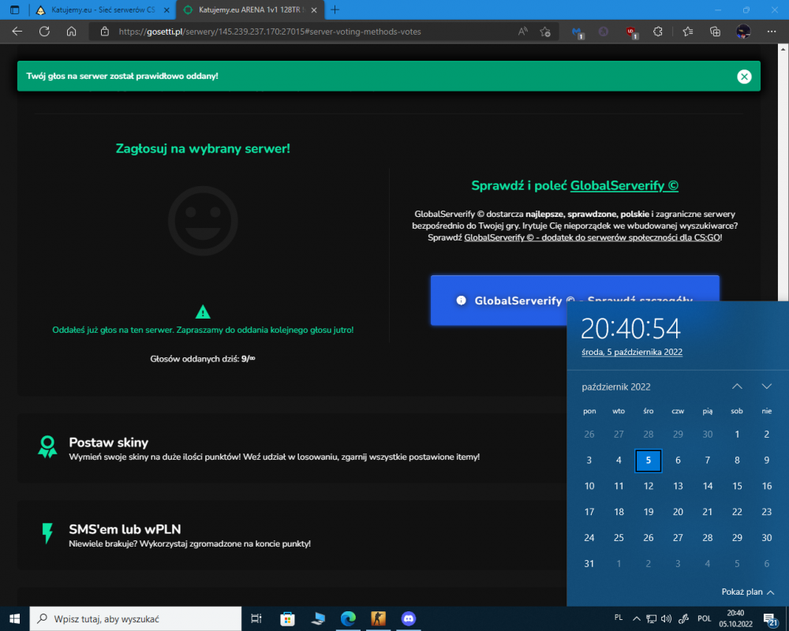Open the GlobalServerify heading link
Viewport: 789px width, 631px height.
tap(624, 185)
